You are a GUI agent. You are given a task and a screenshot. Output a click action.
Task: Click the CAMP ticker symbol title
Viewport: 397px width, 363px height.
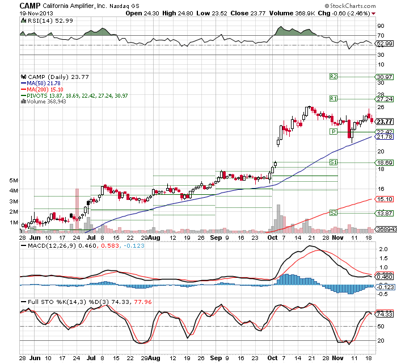click(30, 6)
